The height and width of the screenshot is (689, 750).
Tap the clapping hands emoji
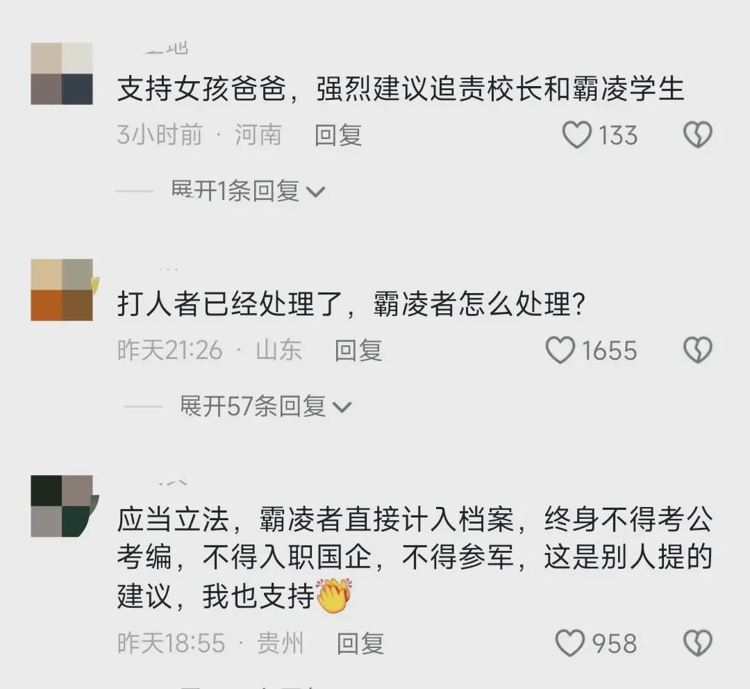click(x=334, y=596)
